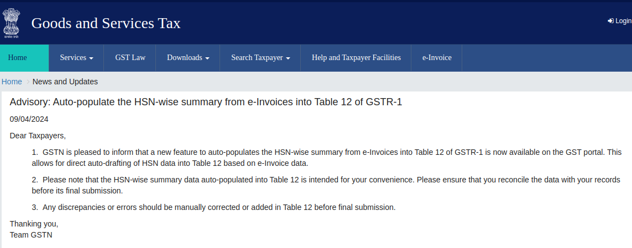
Task: Click advisory point 1 about the new feature
Action: coord(326,158)
